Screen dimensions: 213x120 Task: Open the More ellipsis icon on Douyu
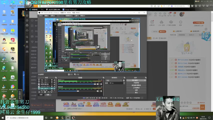(181, 23)
